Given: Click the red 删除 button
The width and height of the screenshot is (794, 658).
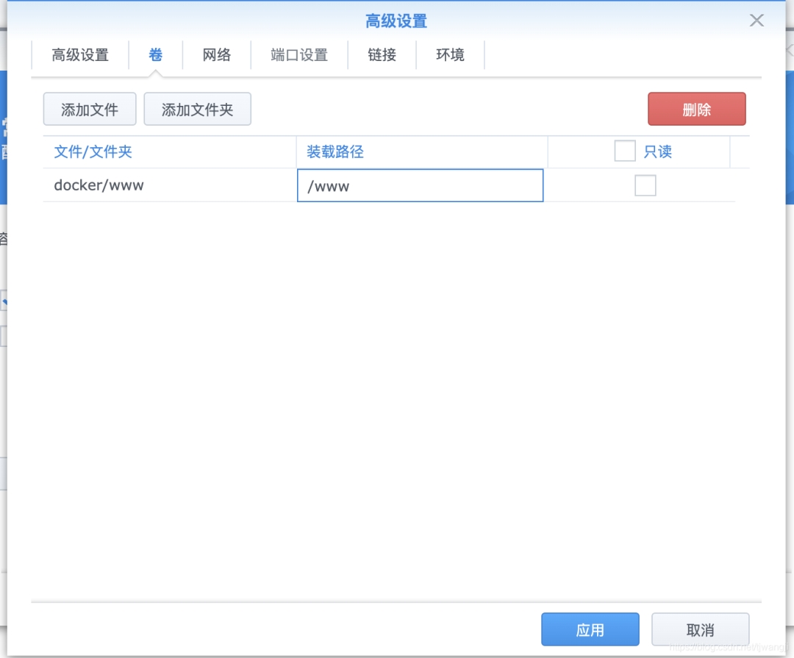Looking at the screenshot, I should pos(697,109).
